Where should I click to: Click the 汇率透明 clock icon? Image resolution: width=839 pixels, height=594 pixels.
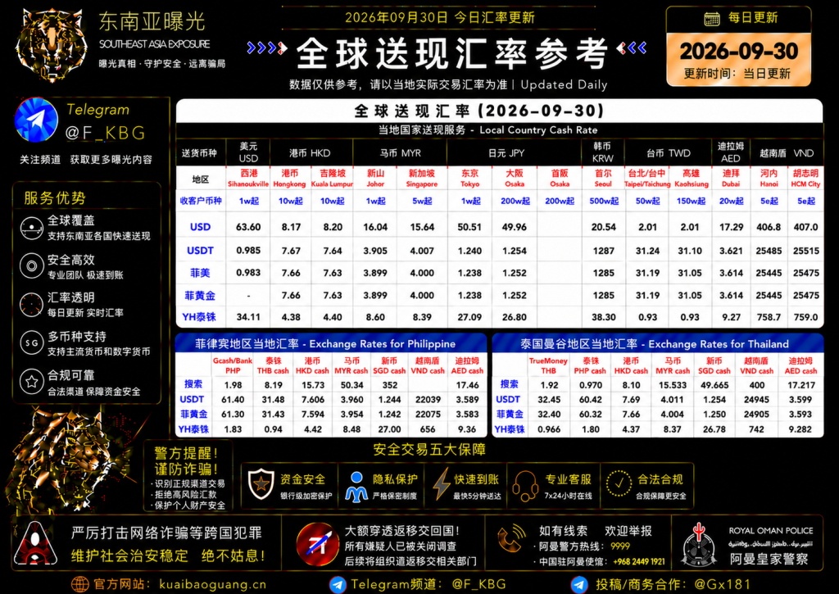[32, 305]
